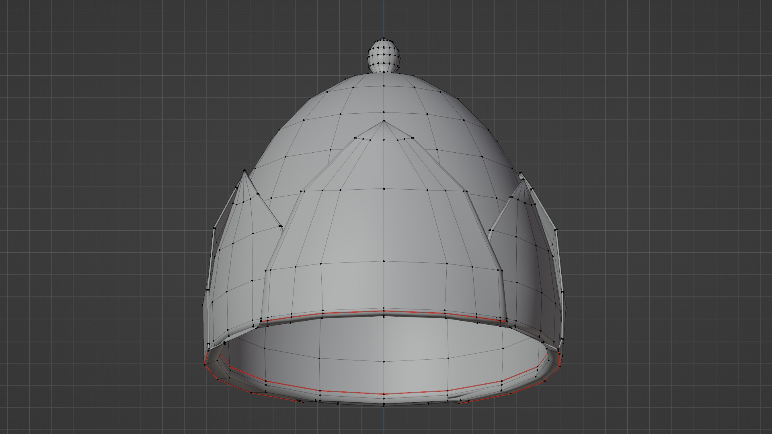The height and width of the screenshot is (434, 772).
Task: Select the apex vertex of the central arched panel
Action: [x=384, y=121]
